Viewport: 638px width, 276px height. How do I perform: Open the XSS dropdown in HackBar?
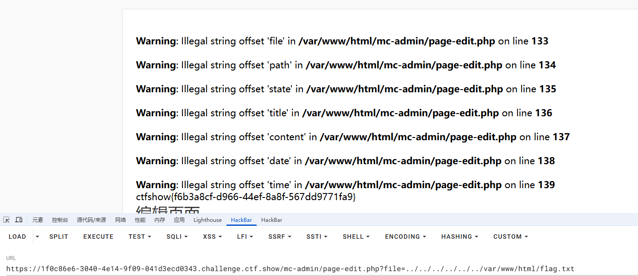click(x=212, y=237)
